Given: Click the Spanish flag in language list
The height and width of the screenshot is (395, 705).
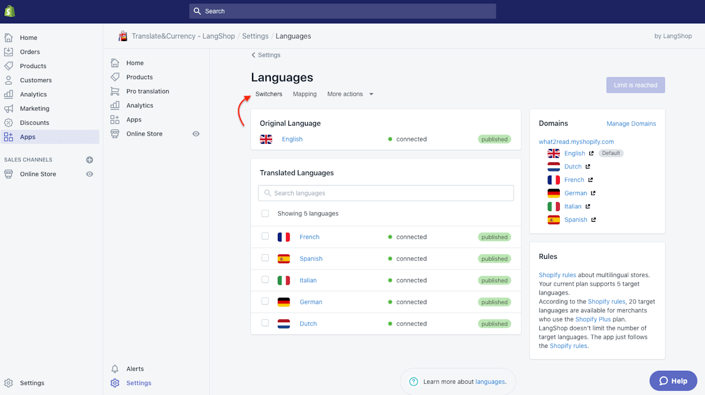Looking at the screenshot, I should point(284,259).
